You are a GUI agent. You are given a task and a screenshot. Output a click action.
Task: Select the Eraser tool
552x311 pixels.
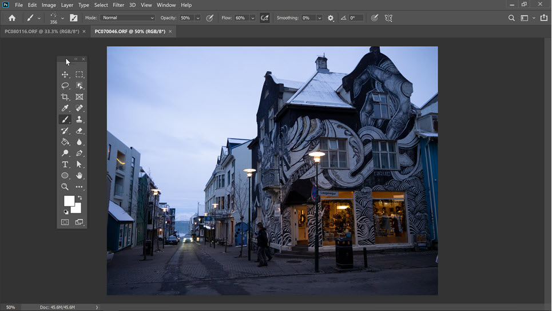pyautogui.click(x=79, y=131)
